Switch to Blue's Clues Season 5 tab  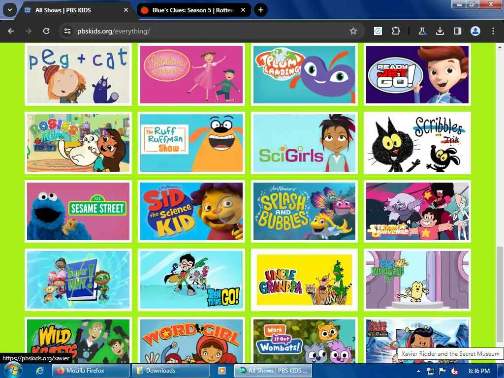pos(194,10)
